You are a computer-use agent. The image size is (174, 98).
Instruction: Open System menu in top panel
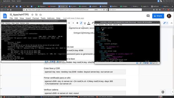19,1
